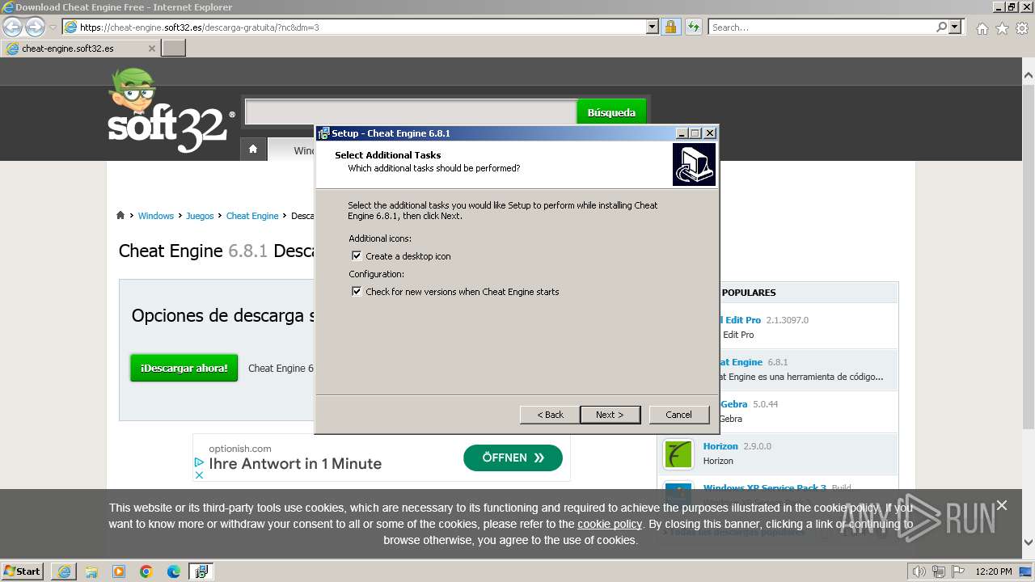Click Next in Setup dialog

610,415
